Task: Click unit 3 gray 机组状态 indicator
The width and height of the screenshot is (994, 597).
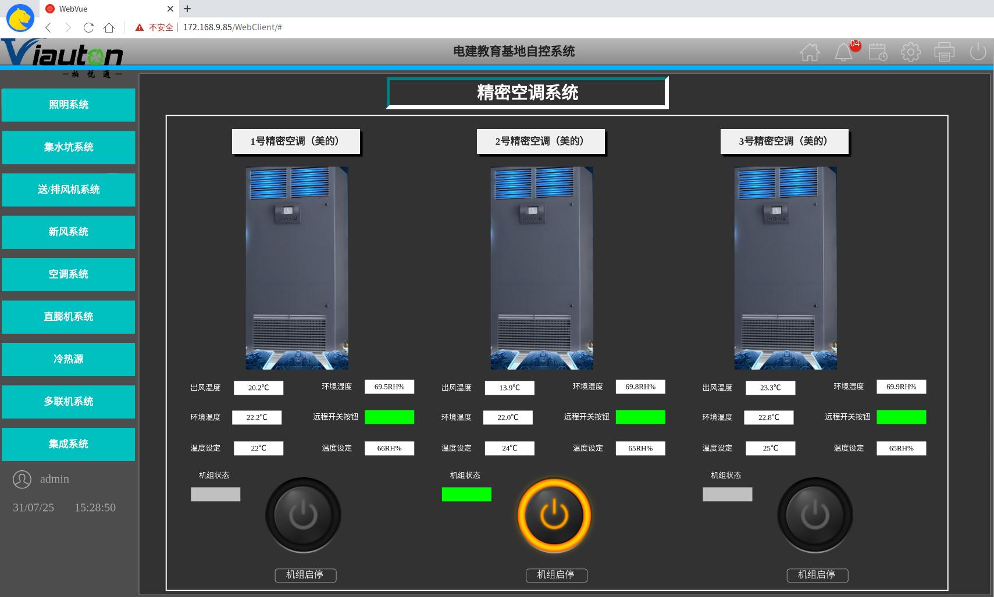Action: click(x=727, y=494)
